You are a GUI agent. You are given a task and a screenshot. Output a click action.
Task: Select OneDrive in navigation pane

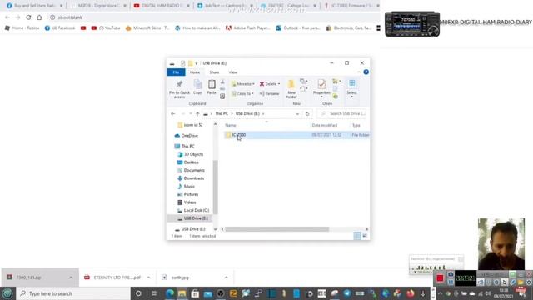(189, 136)
